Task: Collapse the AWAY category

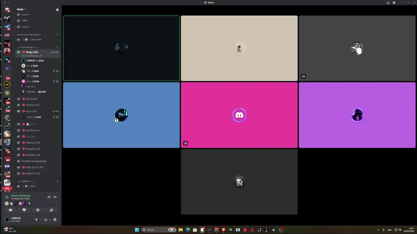Action: click(26, 181)
